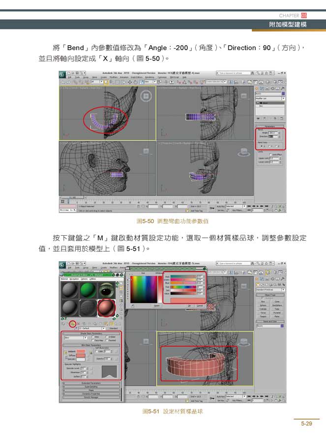The image size is (326, 441).
Task: Expand the Extended Parameters rollout
Action: point(91,383)
